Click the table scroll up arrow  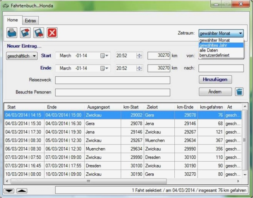coord(245,107)
